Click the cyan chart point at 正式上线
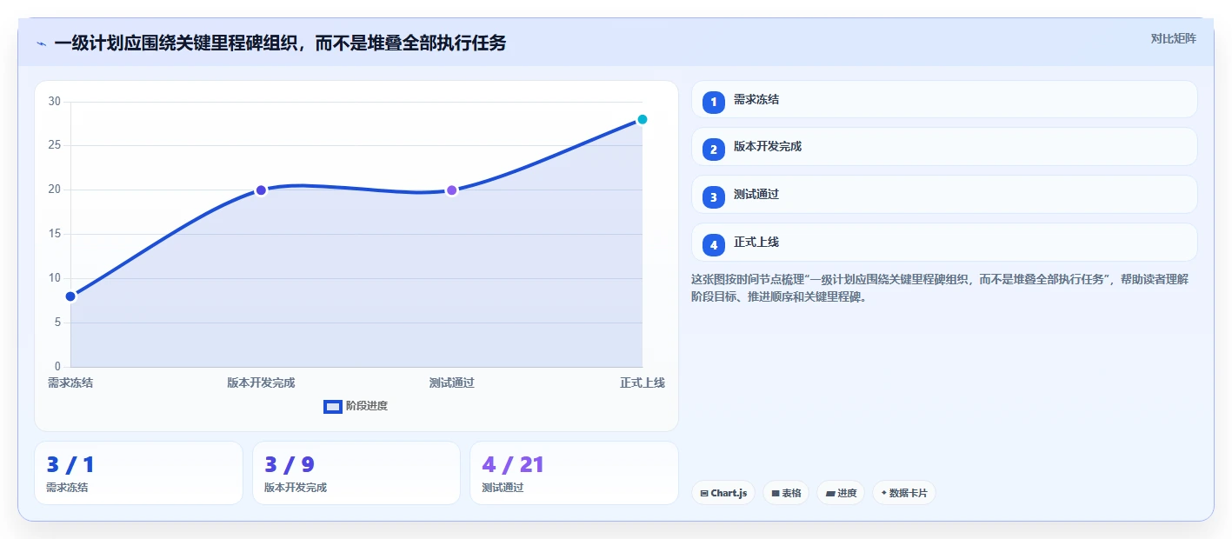This screenshot has height=539, width=1232. click(643, 119)
